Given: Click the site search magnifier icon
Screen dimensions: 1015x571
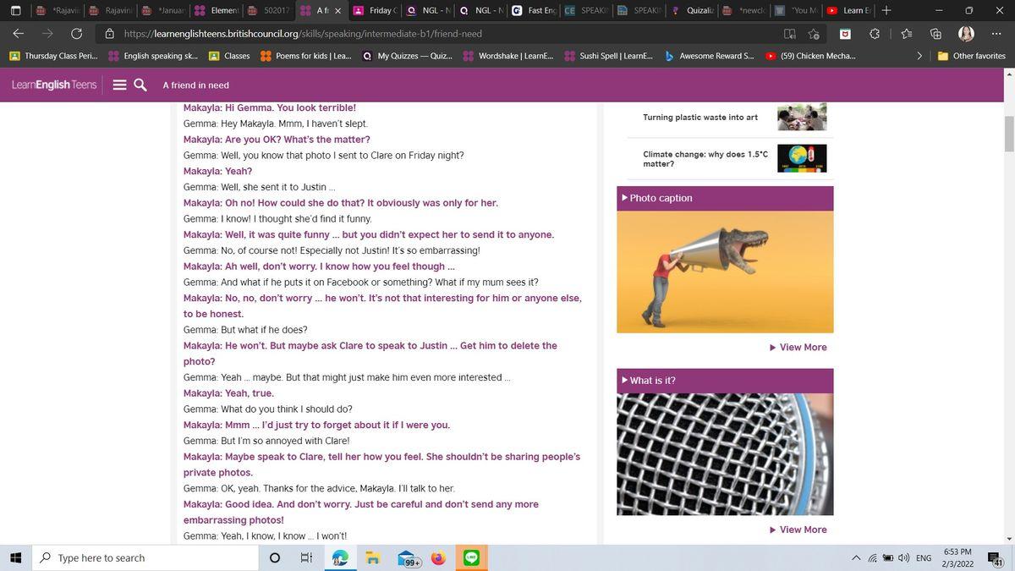Looking at the screenshot, I should pos(140,85).
